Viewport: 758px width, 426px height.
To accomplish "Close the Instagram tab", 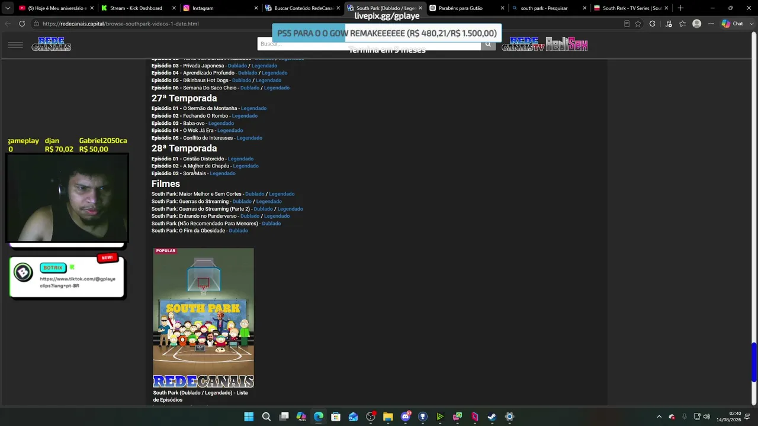I will [x=256, y=8].
